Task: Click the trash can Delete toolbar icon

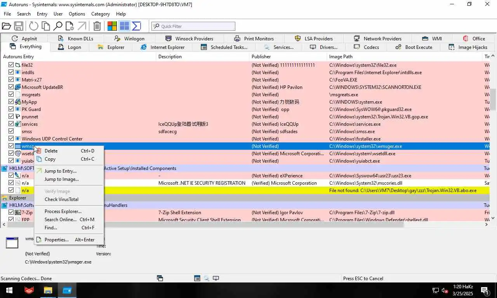Action: pyautogui.click(x=97, y=26)
